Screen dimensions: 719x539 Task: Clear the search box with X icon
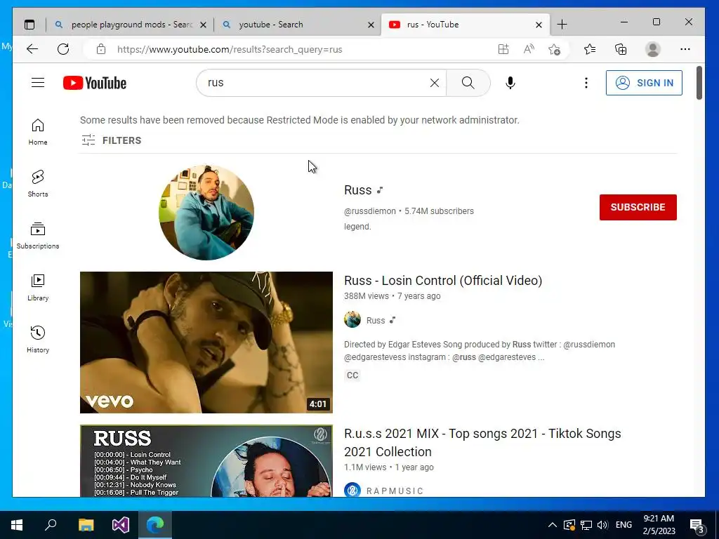[434, 83]
